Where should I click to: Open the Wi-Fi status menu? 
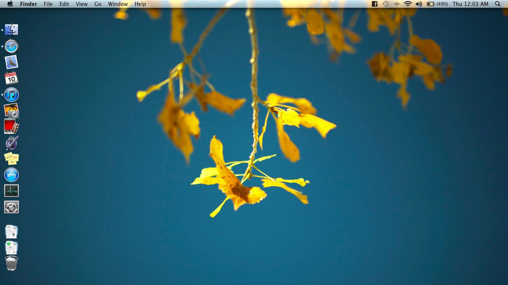tap(408, 4)
